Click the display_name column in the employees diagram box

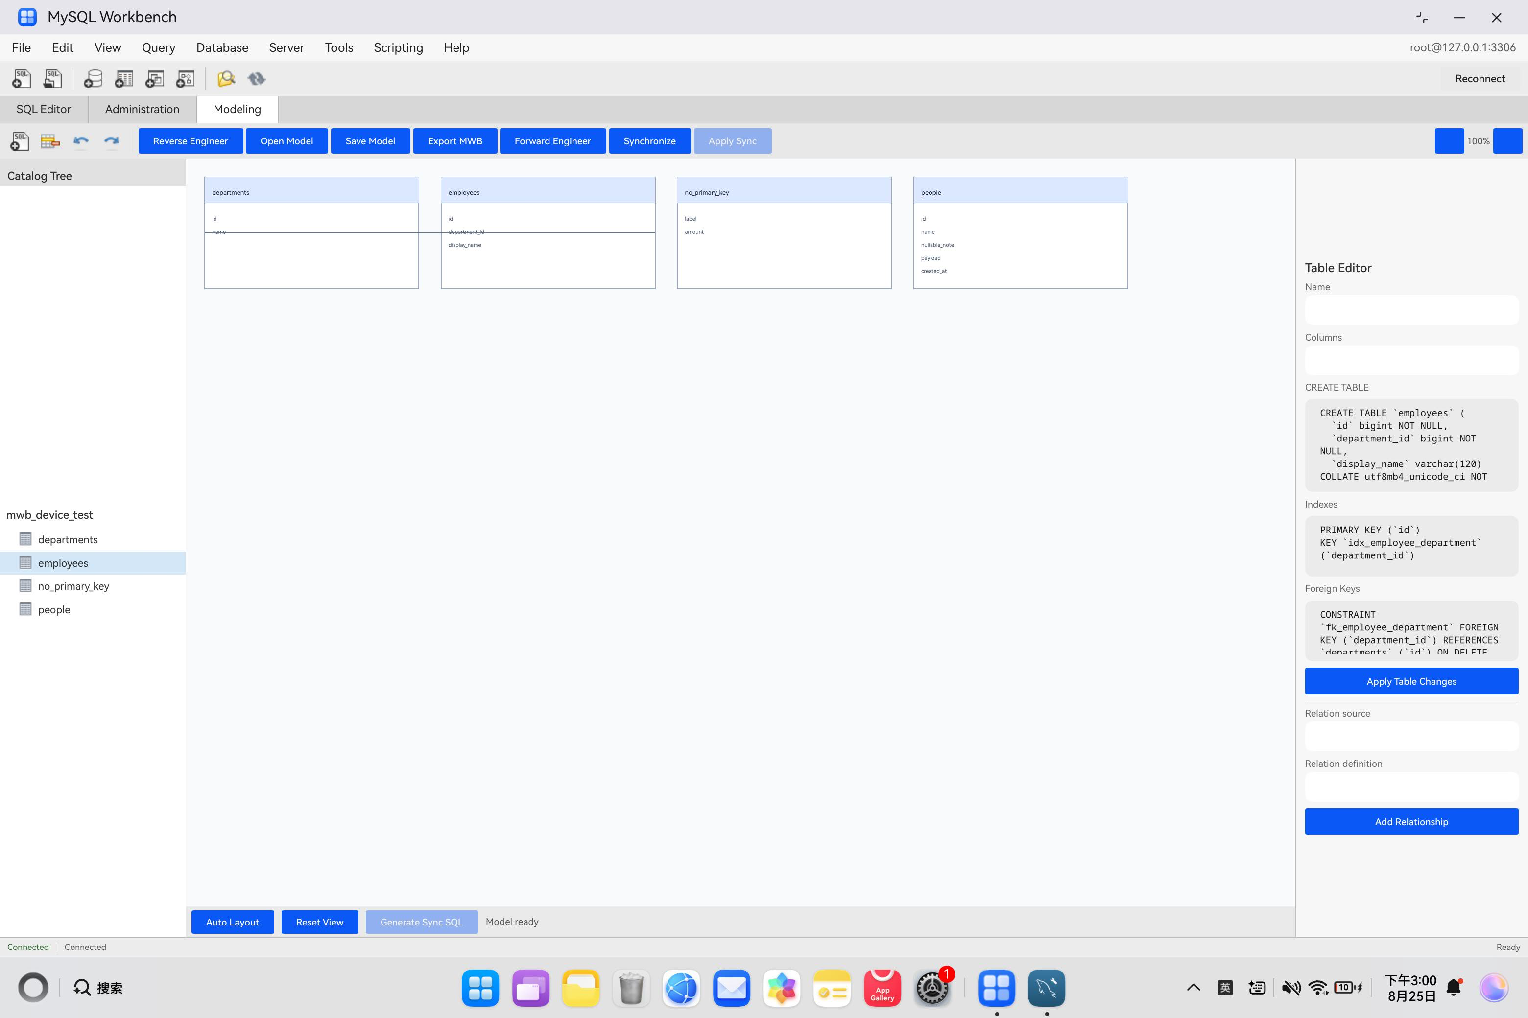pyautogui.click(x=464, y=245)
